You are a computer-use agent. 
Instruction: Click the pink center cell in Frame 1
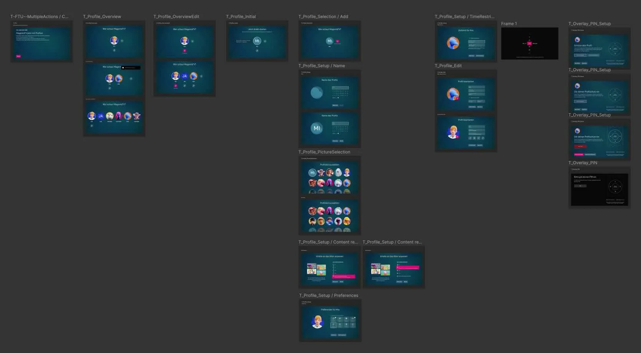pos(530,43)
